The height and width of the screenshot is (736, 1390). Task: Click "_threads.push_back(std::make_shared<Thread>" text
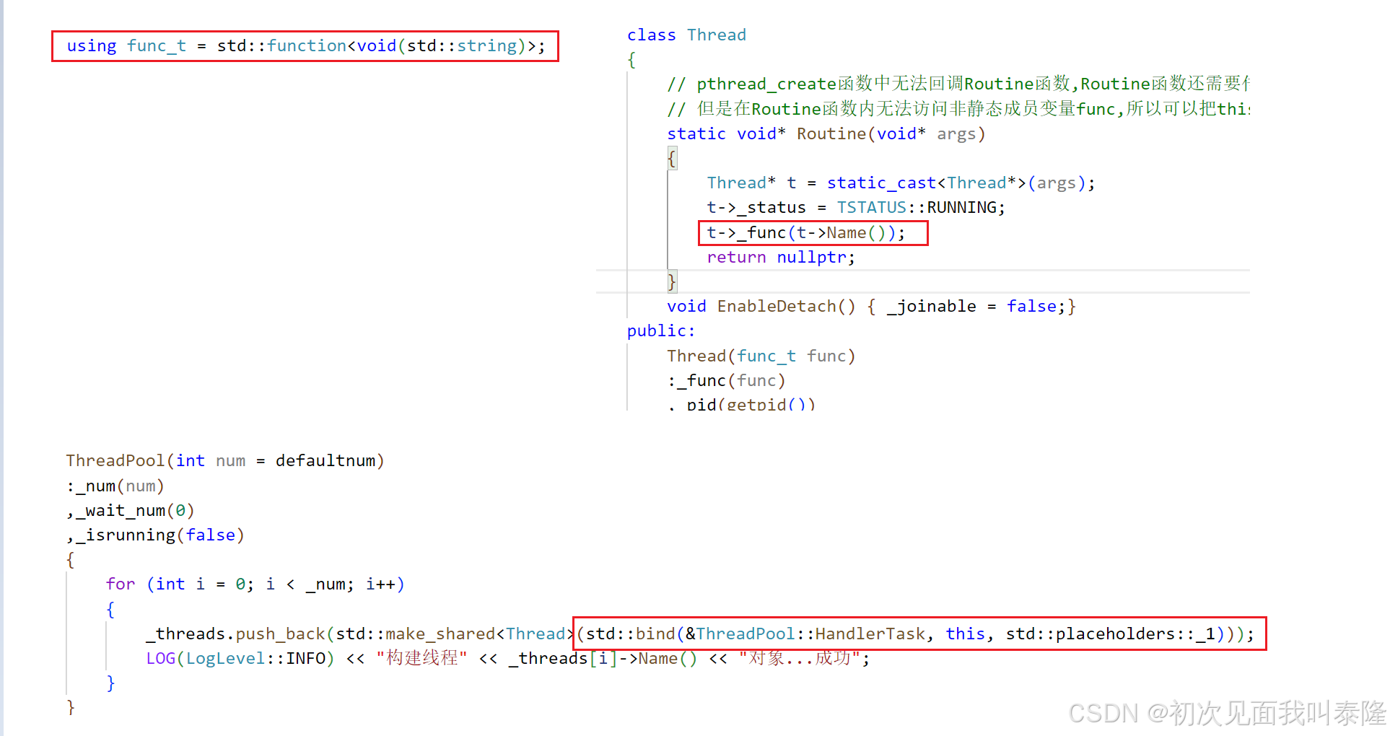click(x=360, y=634)
